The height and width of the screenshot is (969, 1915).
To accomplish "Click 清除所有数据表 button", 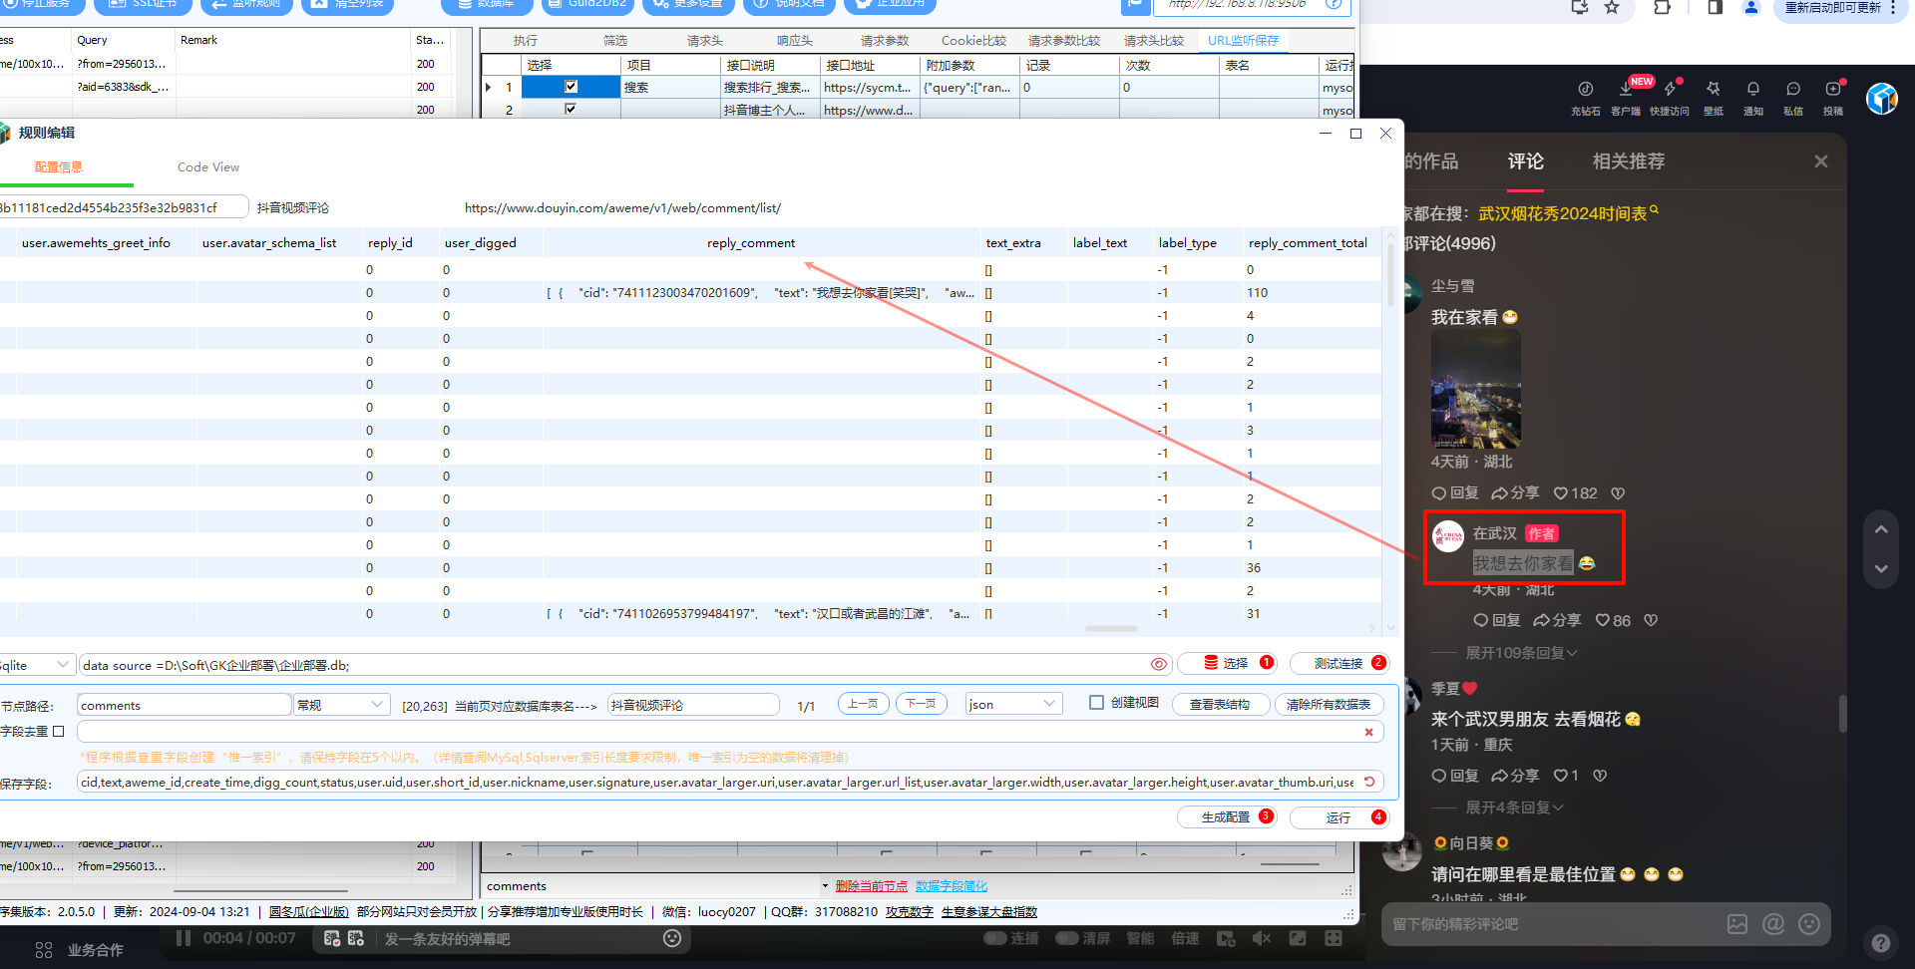I will [x=1329, y=705].
